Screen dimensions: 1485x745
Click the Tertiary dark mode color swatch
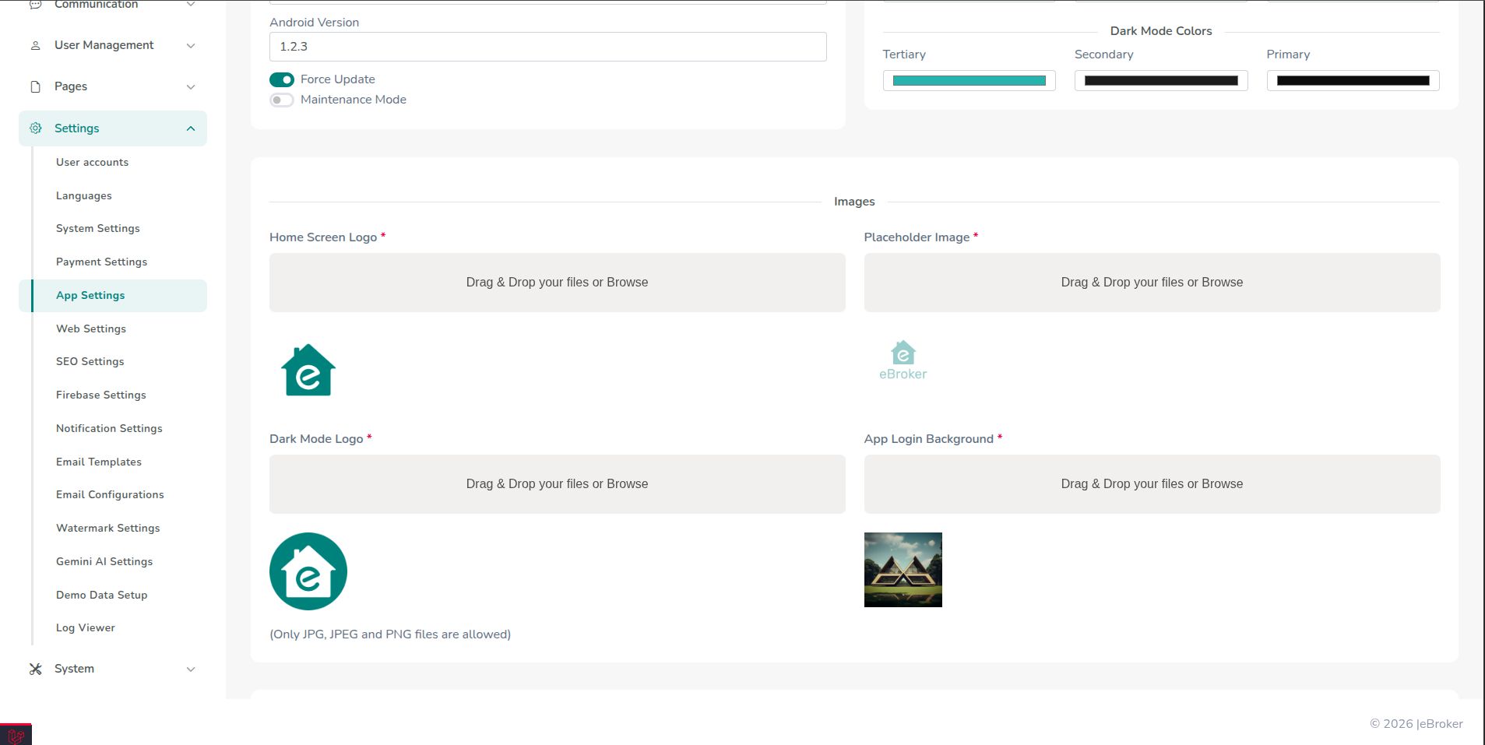pos(968,80)
